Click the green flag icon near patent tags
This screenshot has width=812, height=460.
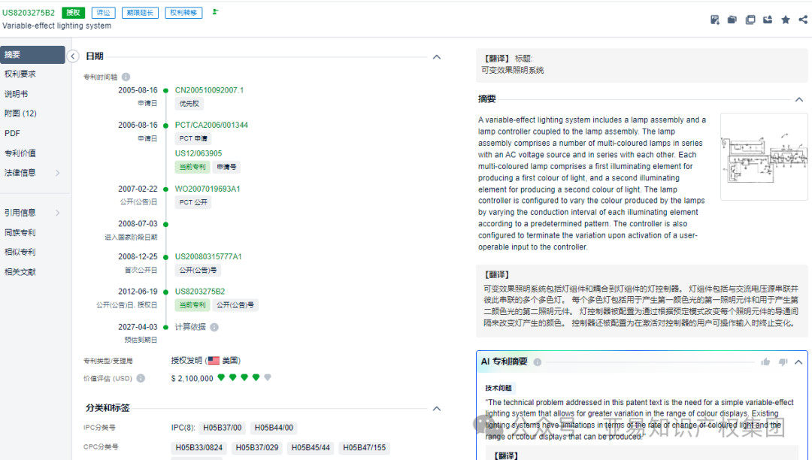pyautogui.click(x=215, y=12)
